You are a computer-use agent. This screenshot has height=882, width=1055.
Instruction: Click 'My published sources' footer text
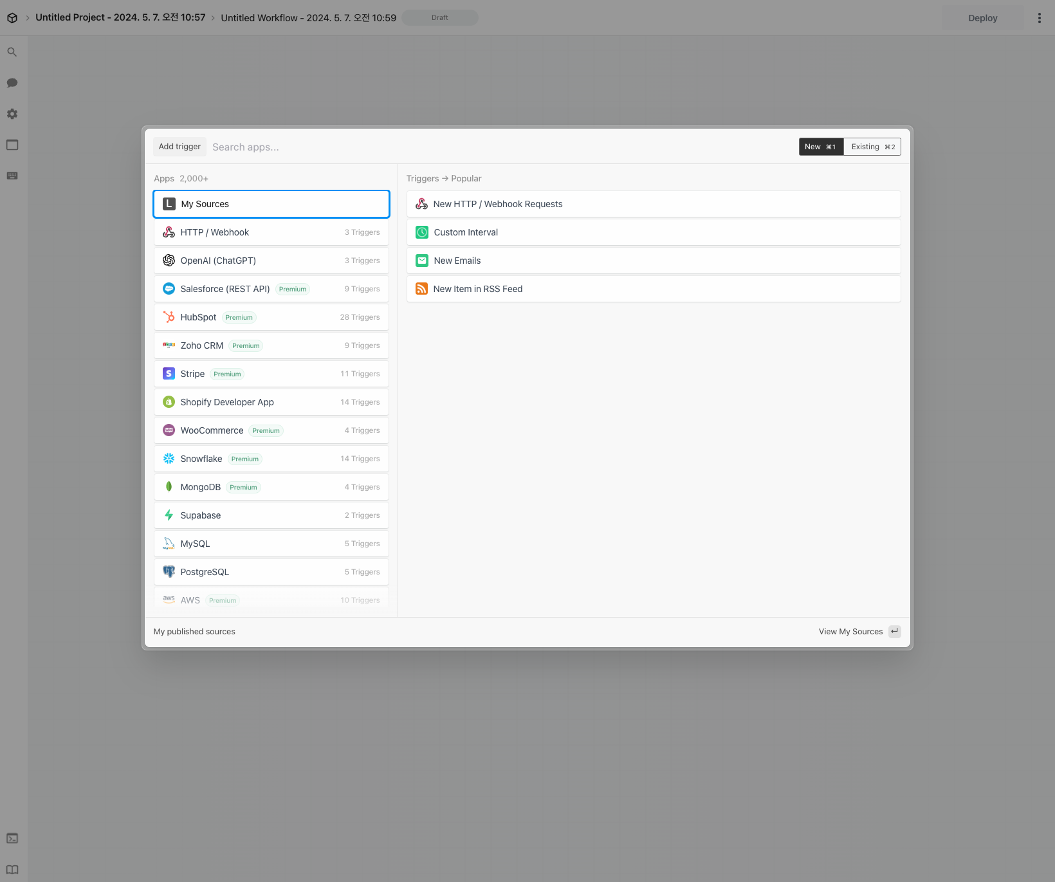194,632
